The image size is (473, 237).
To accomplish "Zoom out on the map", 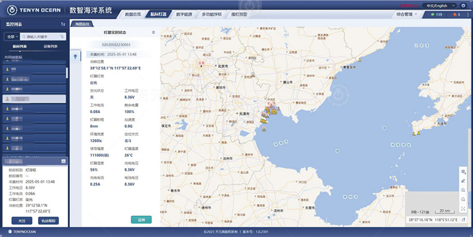I will [x=463, y=199].
